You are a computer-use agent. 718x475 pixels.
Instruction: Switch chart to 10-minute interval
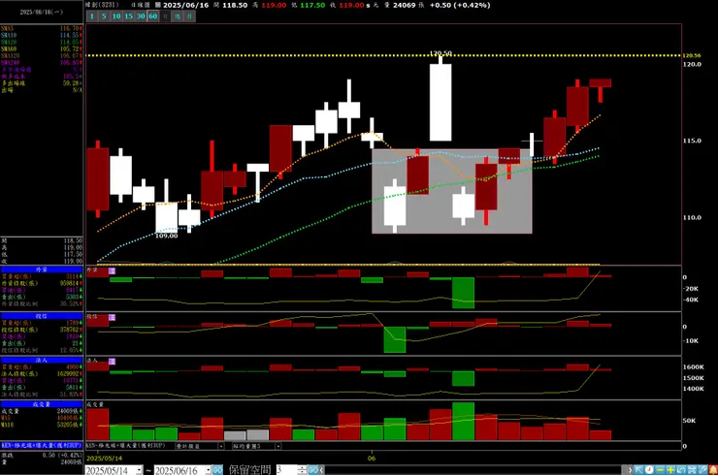(x=116, y=16)
